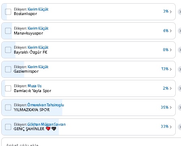This screenshot has width=181, height=146.
Task: Tick the Manavkuyuspor checkbox
Action: coord(8,31)
